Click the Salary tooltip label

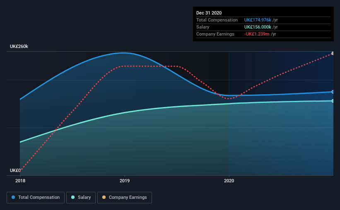click(203, 27)
